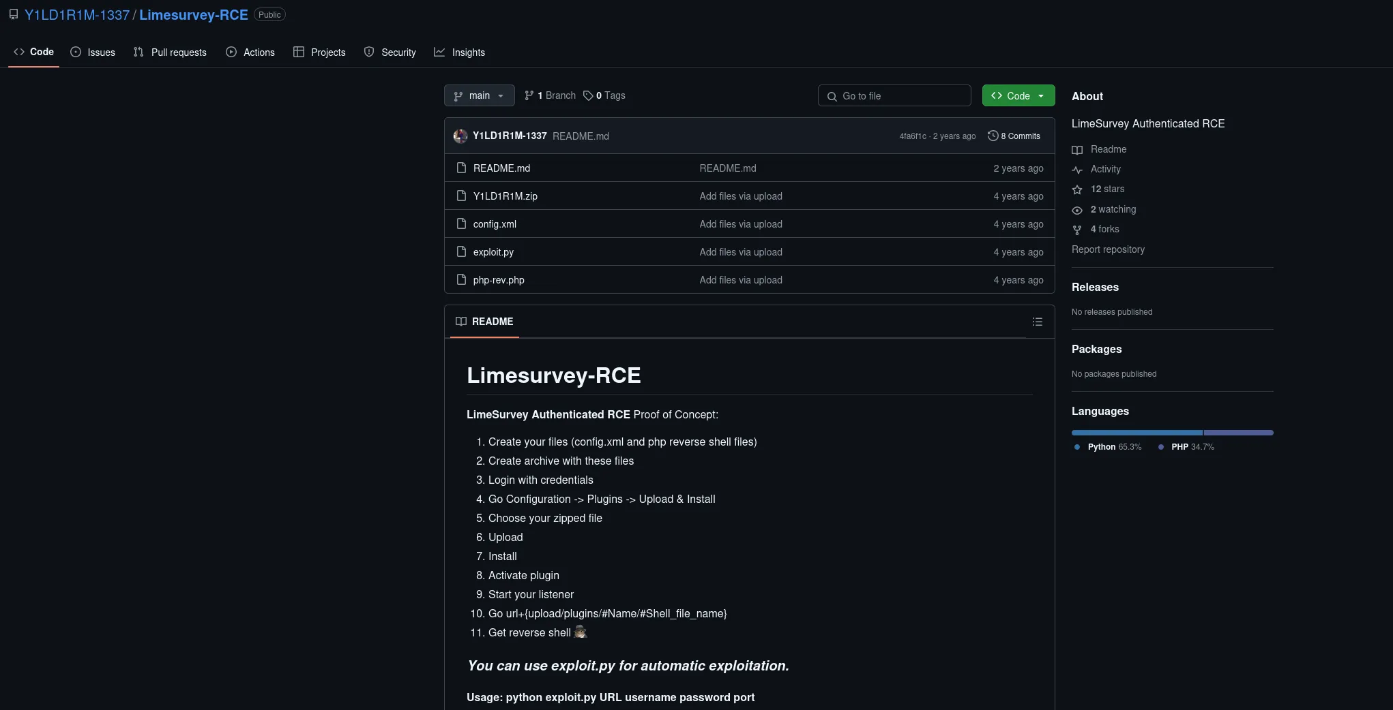This screenshot has height=710, width=1393.
Task: Go to the Pull requests tab
Action: pyautogui.click(x=170, y=52)
